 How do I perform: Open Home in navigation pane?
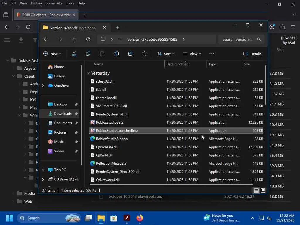point(59,67)
